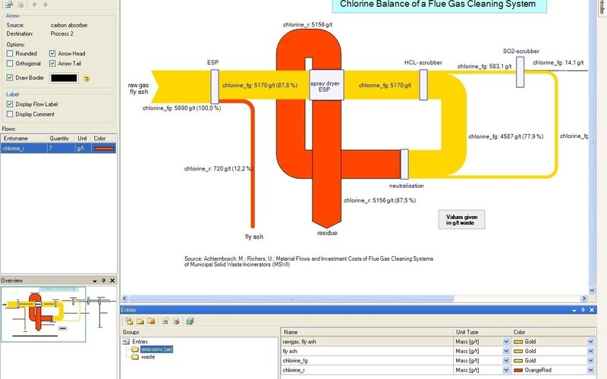Pin the Entries panel
The height and width of the screenshot is (379, 607).
point(583,310)
